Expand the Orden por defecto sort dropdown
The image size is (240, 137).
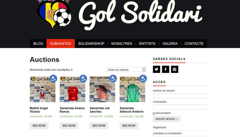126,70
